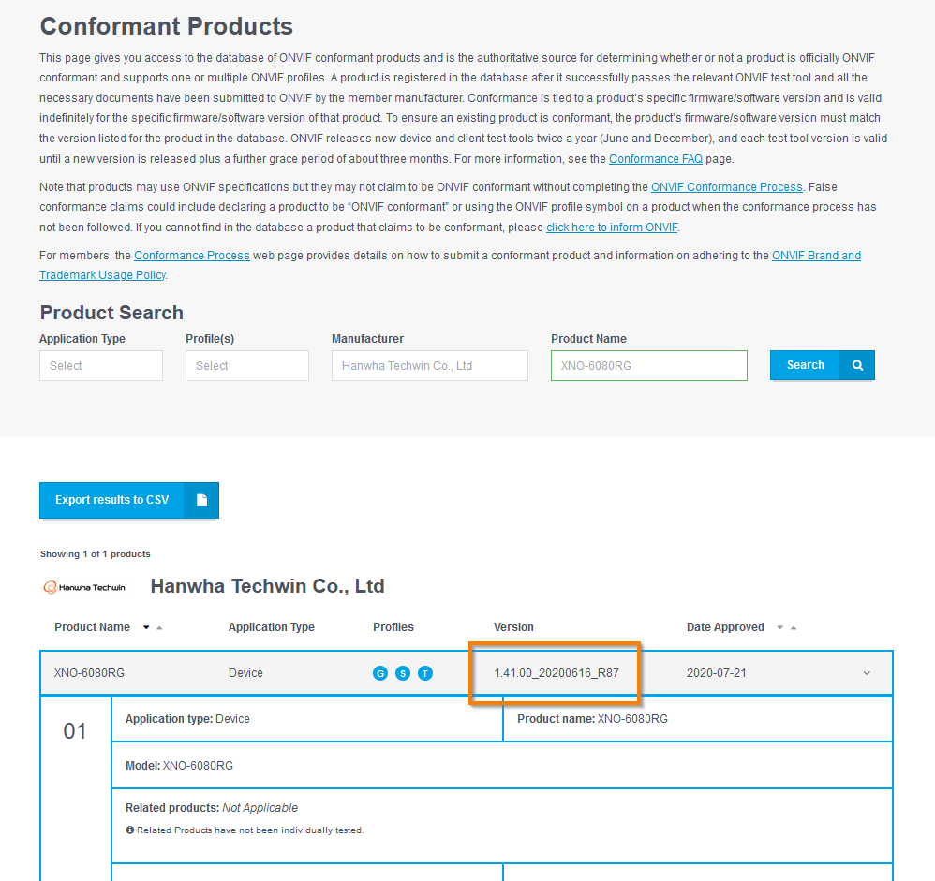This screenshot has width=935, height=881.
Task: Click the magnifier icon on Search button
Action: click(x=857, y=365)
